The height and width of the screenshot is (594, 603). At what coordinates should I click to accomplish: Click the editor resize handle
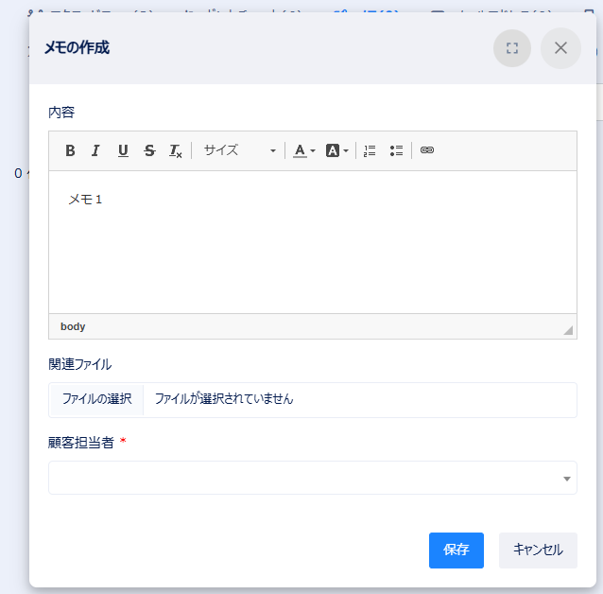click(568, 330)
